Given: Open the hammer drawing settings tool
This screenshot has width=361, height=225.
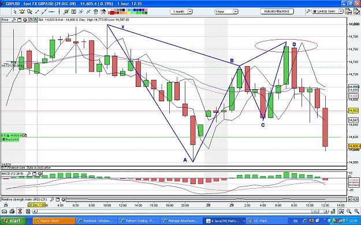Looking at the screenshot, I should [103, 12].
